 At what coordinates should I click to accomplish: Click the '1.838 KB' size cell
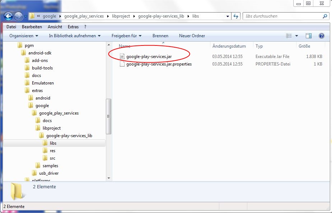[314, 57]
